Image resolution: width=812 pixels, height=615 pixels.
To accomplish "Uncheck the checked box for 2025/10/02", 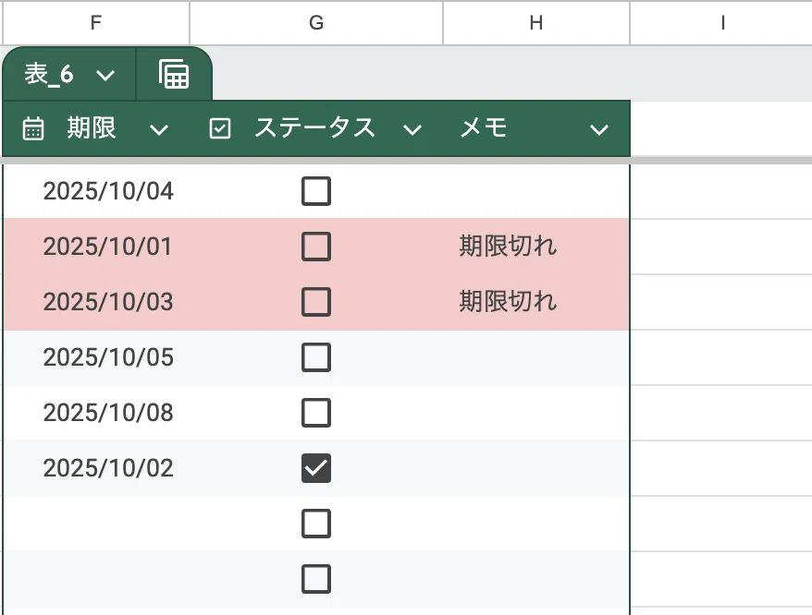I will (x=316, y=468).
